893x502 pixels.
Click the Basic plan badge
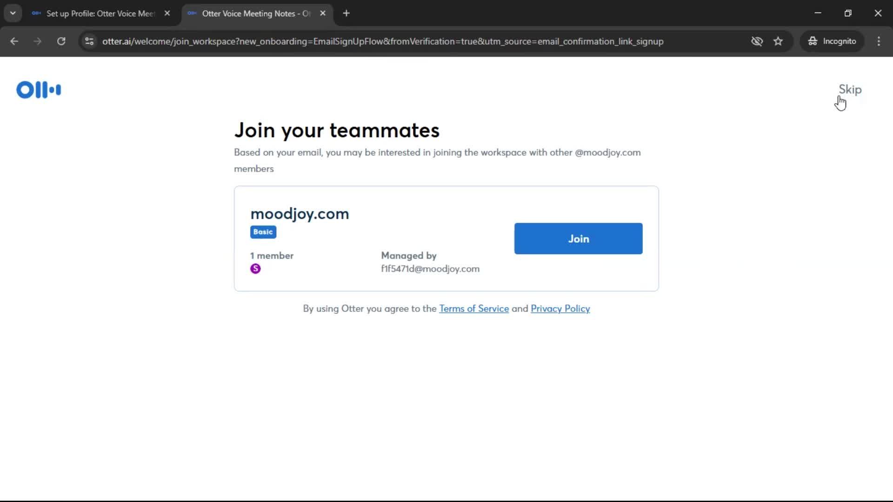(263, 232)
